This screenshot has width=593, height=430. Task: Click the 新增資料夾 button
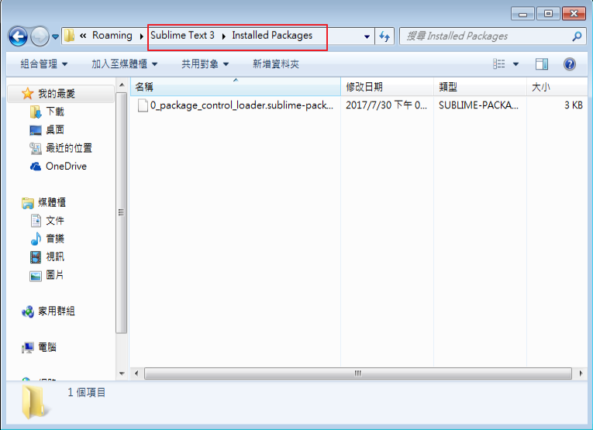(x=276, y=64)
